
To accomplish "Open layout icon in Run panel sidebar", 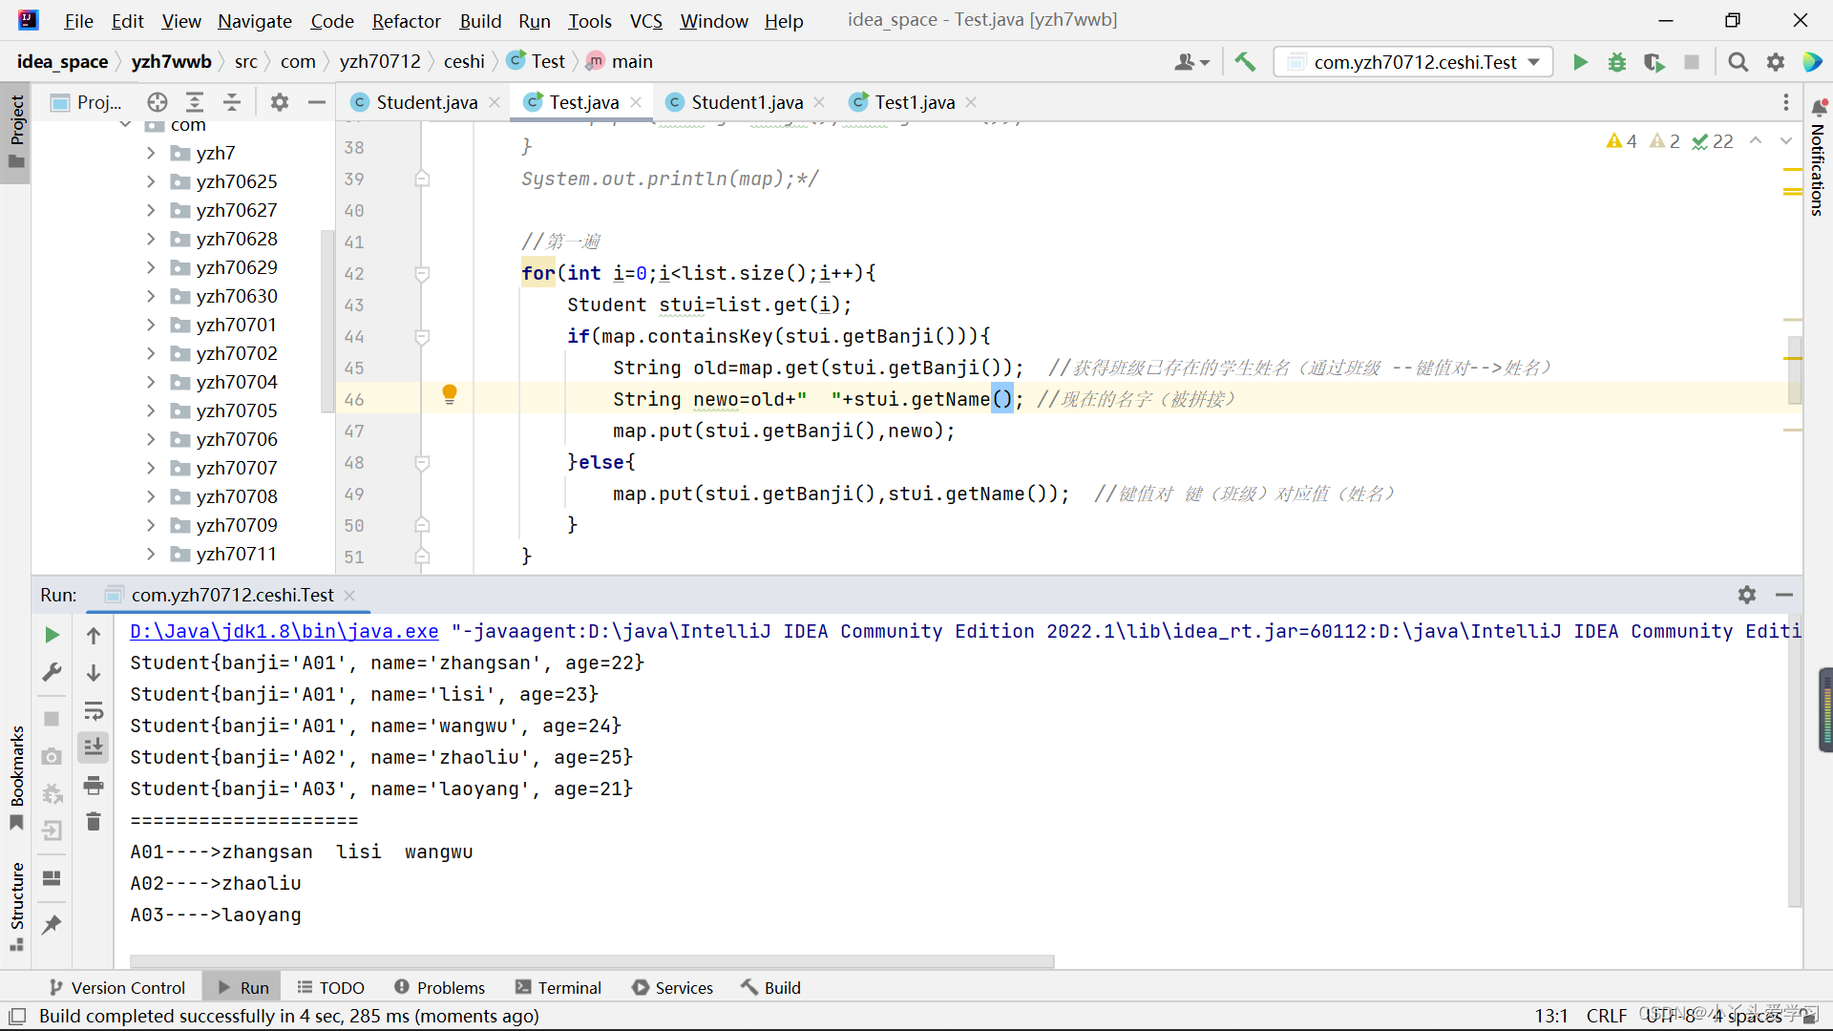I will pyautogui.click(x=53, y=878).
